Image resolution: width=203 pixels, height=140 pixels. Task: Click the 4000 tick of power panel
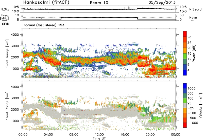15,35
